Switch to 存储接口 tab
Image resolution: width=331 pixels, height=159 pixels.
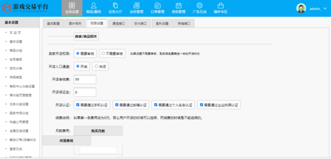pyautogui.click(x=184, y=24)
